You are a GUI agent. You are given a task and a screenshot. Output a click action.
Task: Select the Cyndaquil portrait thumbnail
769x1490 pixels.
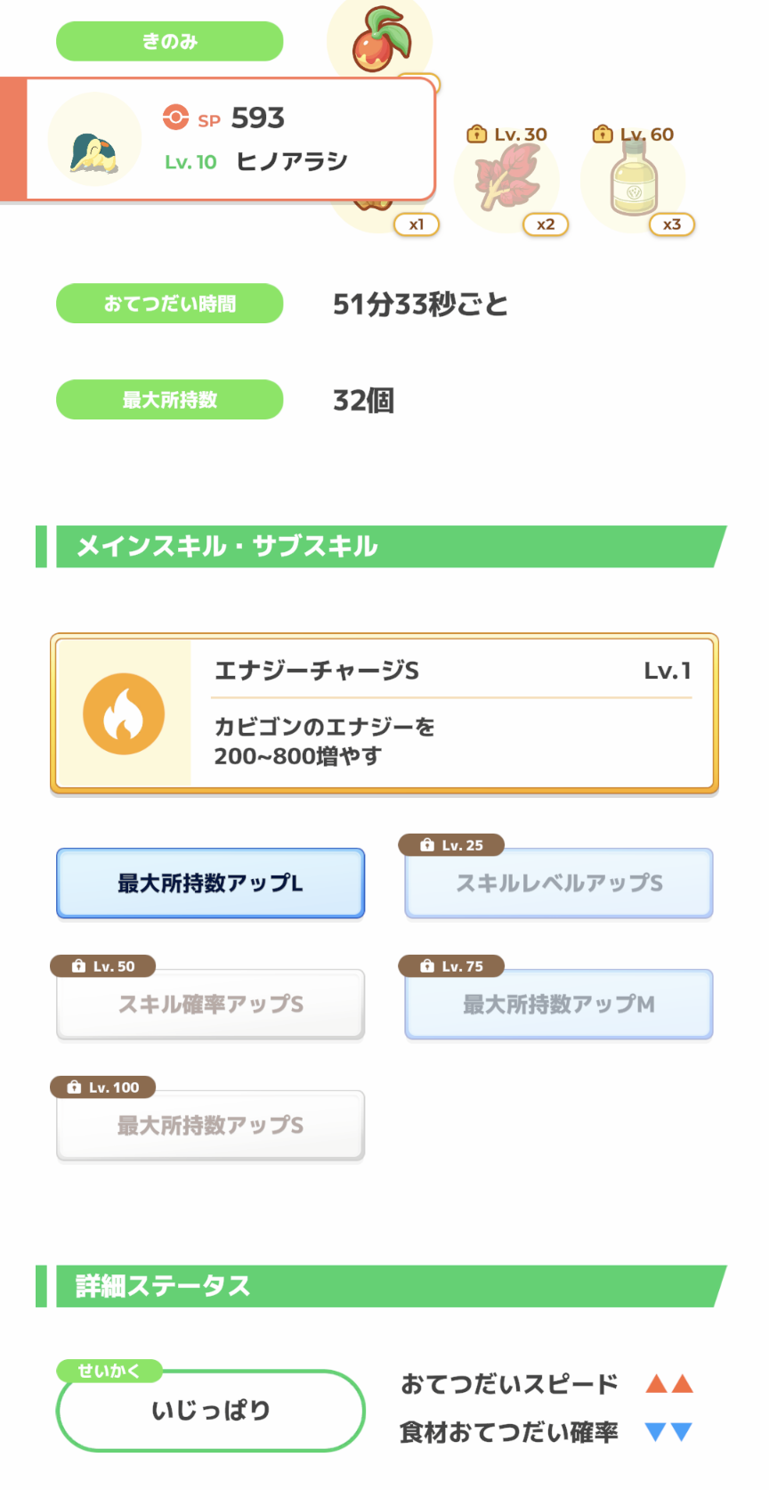tap(94, 140)
